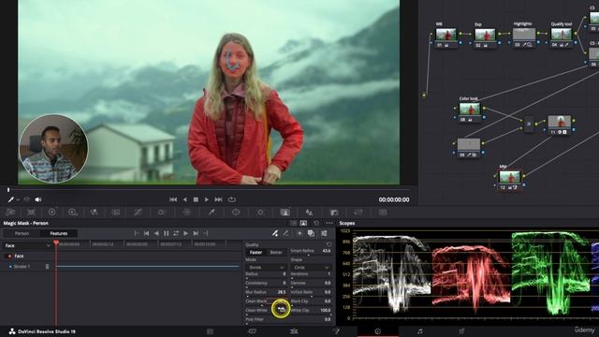Open the Tracker palette
Viewport: 599px width, 337px height.
pyautogui.click(x=260, y=212)
